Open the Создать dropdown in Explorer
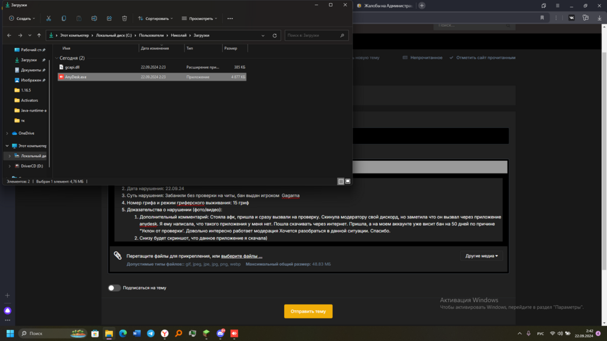The image size is (607, 341). tap(22, 18)
